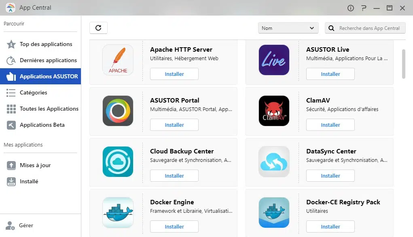The image size is (413, 237).
Task: Maximize the App Central window
Action: coord(389,8)
